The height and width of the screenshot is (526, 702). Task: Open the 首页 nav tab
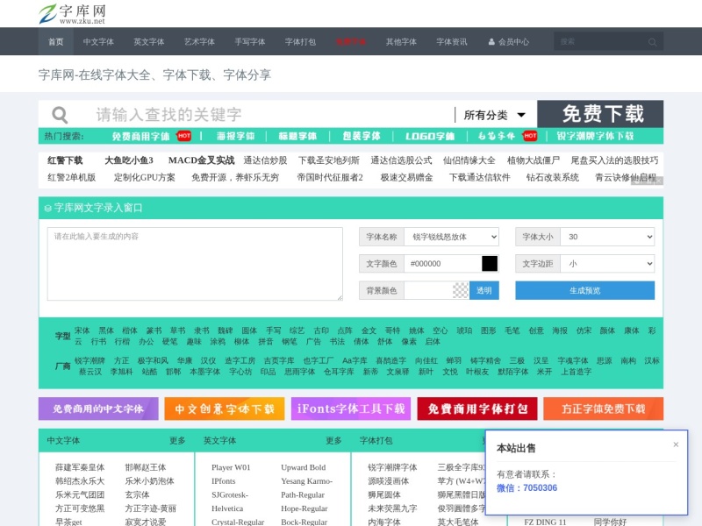(x=56, y=41)
